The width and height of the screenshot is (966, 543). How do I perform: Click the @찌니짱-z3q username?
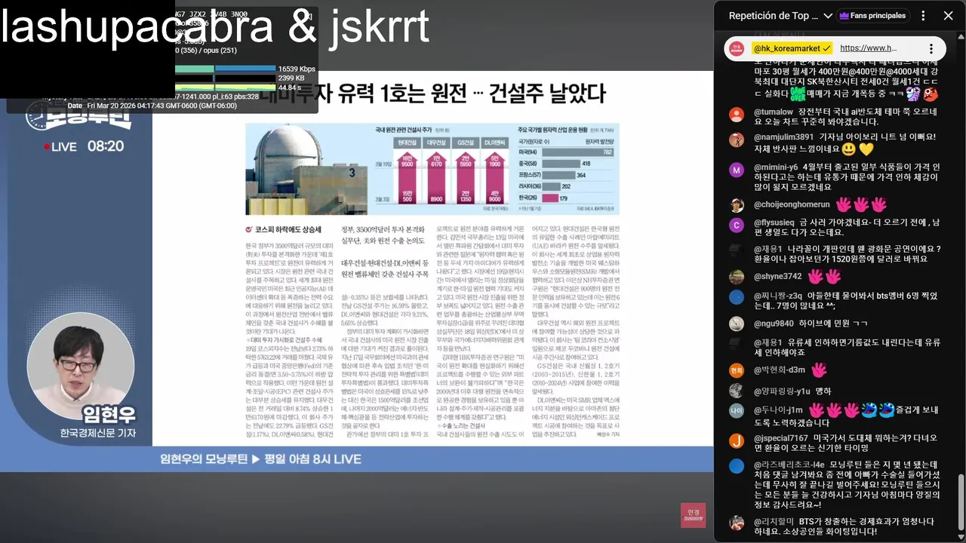click(x=778, y=295)
